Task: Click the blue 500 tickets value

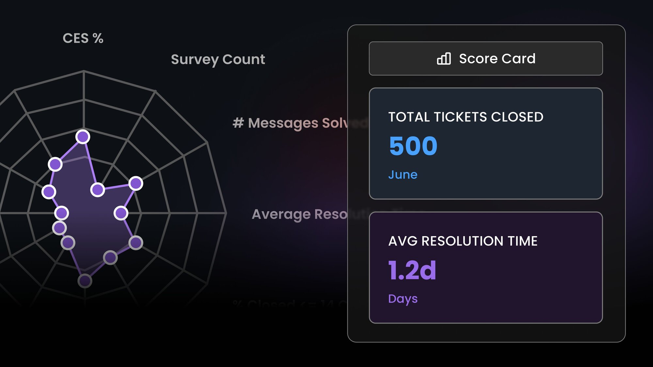Action: click(413, 146)
